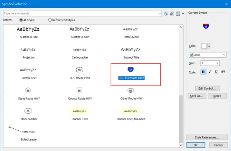
Task: Expand the Color dropdown arrow
Action: (209, 46)
